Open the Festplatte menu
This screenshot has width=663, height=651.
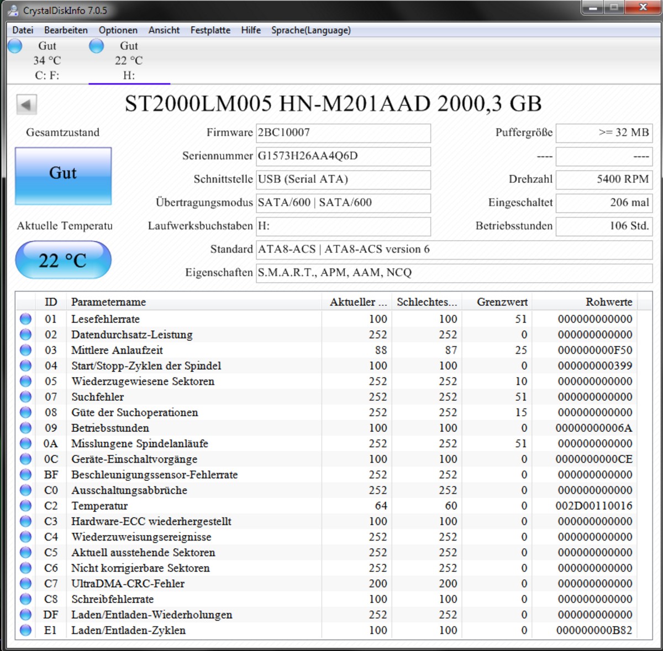pyautogui.click(x=211, y=30)
